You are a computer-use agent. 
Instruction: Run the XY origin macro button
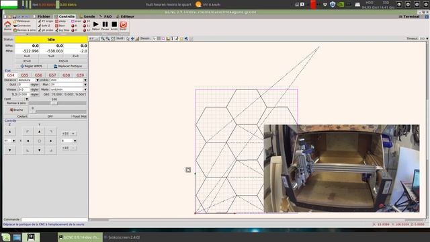click(46, 21)
